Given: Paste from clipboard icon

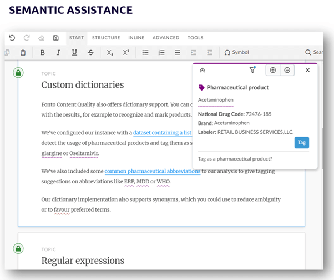Looking at the screenshot, I should point(23,52).
